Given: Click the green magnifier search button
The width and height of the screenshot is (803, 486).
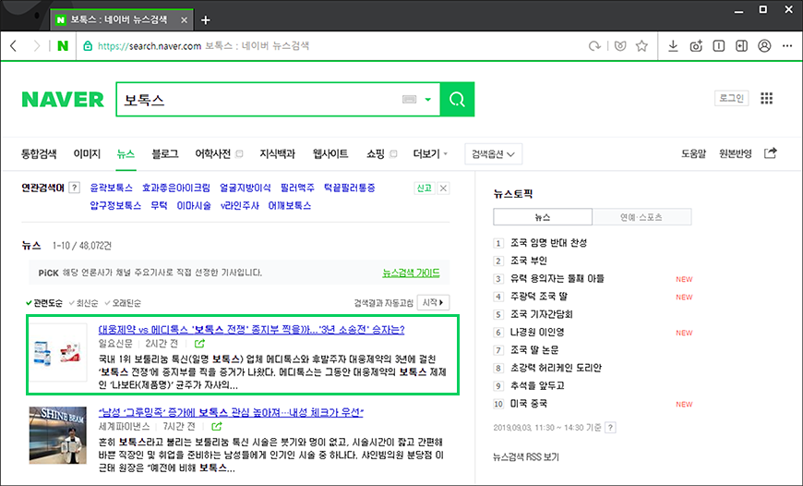Looking at the screenshot, I should coord(457,99).
